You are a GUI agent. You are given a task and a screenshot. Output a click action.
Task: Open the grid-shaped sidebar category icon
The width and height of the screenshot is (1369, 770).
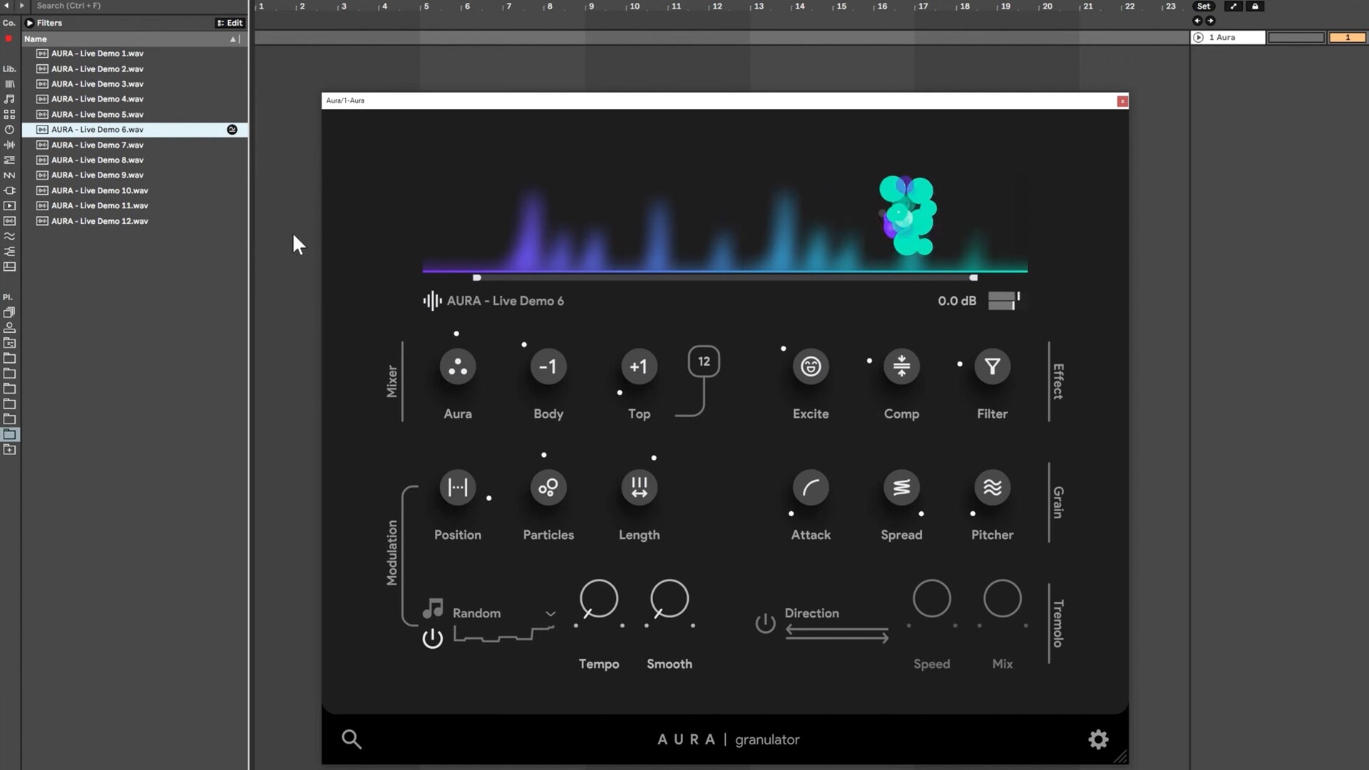pos(9,114)
